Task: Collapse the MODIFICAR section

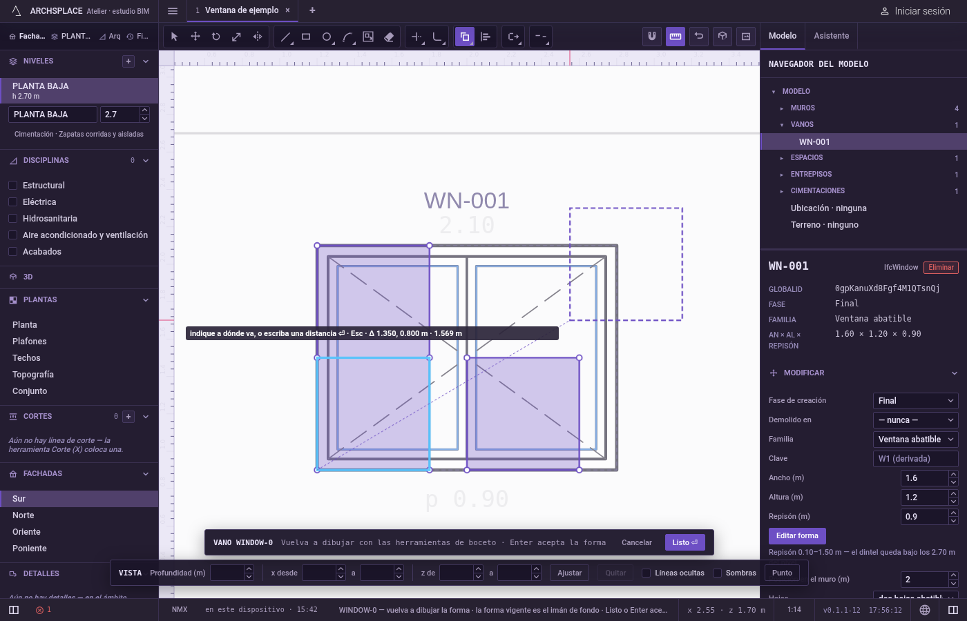Action: [x=955, y=373]
